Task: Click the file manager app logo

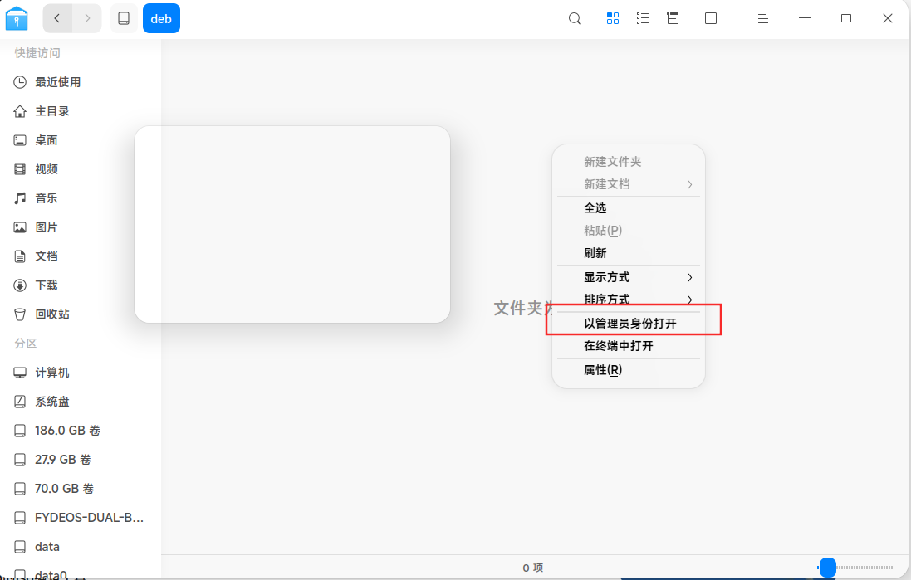Action: [x=17, y=18]
